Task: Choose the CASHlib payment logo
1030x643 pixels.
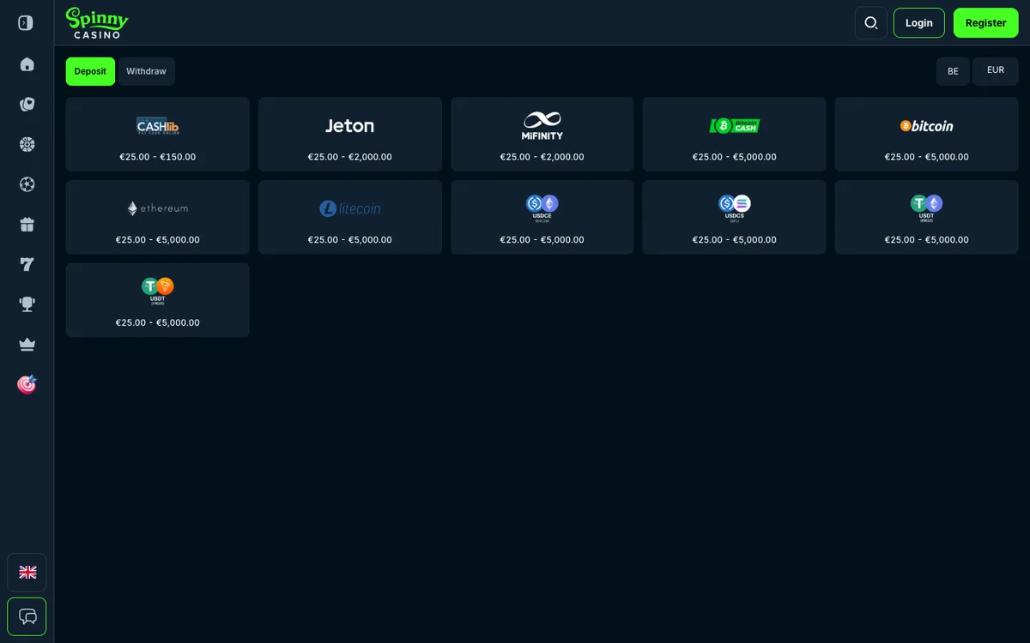Action: click(158, 126)
